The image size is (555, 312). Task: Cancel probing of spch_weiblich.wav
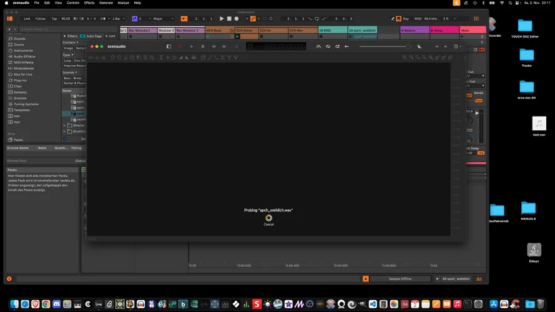[268, 225]
